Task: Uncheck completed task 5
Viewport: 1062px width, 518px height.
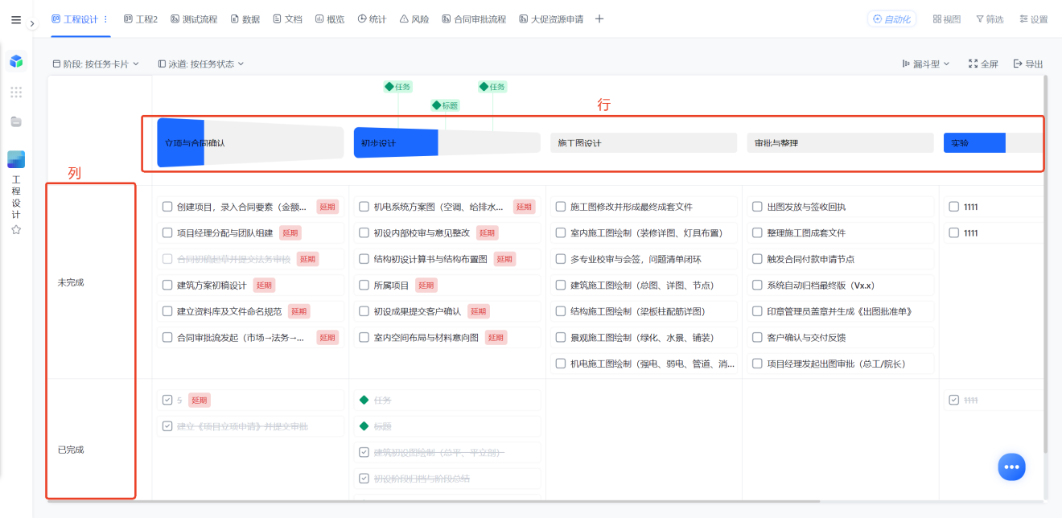Action: [x=167, y=400]
